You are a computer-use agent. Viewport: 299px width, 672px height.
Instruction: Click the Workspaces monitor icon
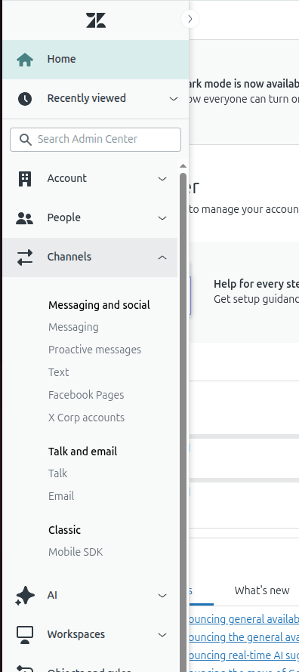pyautogui.click(x=25, y=635)
